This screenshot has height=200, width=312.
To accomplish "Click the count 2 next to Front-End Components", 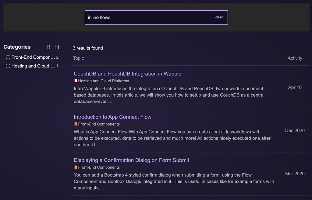I will [x=57, y=57].
